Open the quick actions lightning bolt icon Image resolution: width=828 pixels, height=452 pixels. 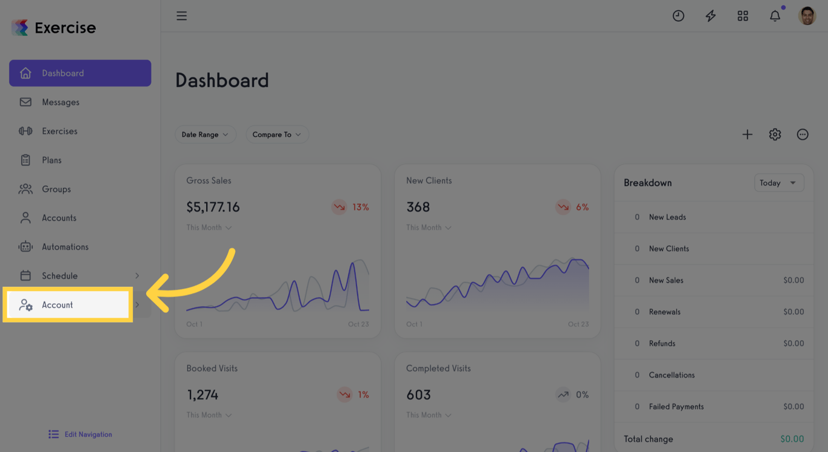[710, 15]
